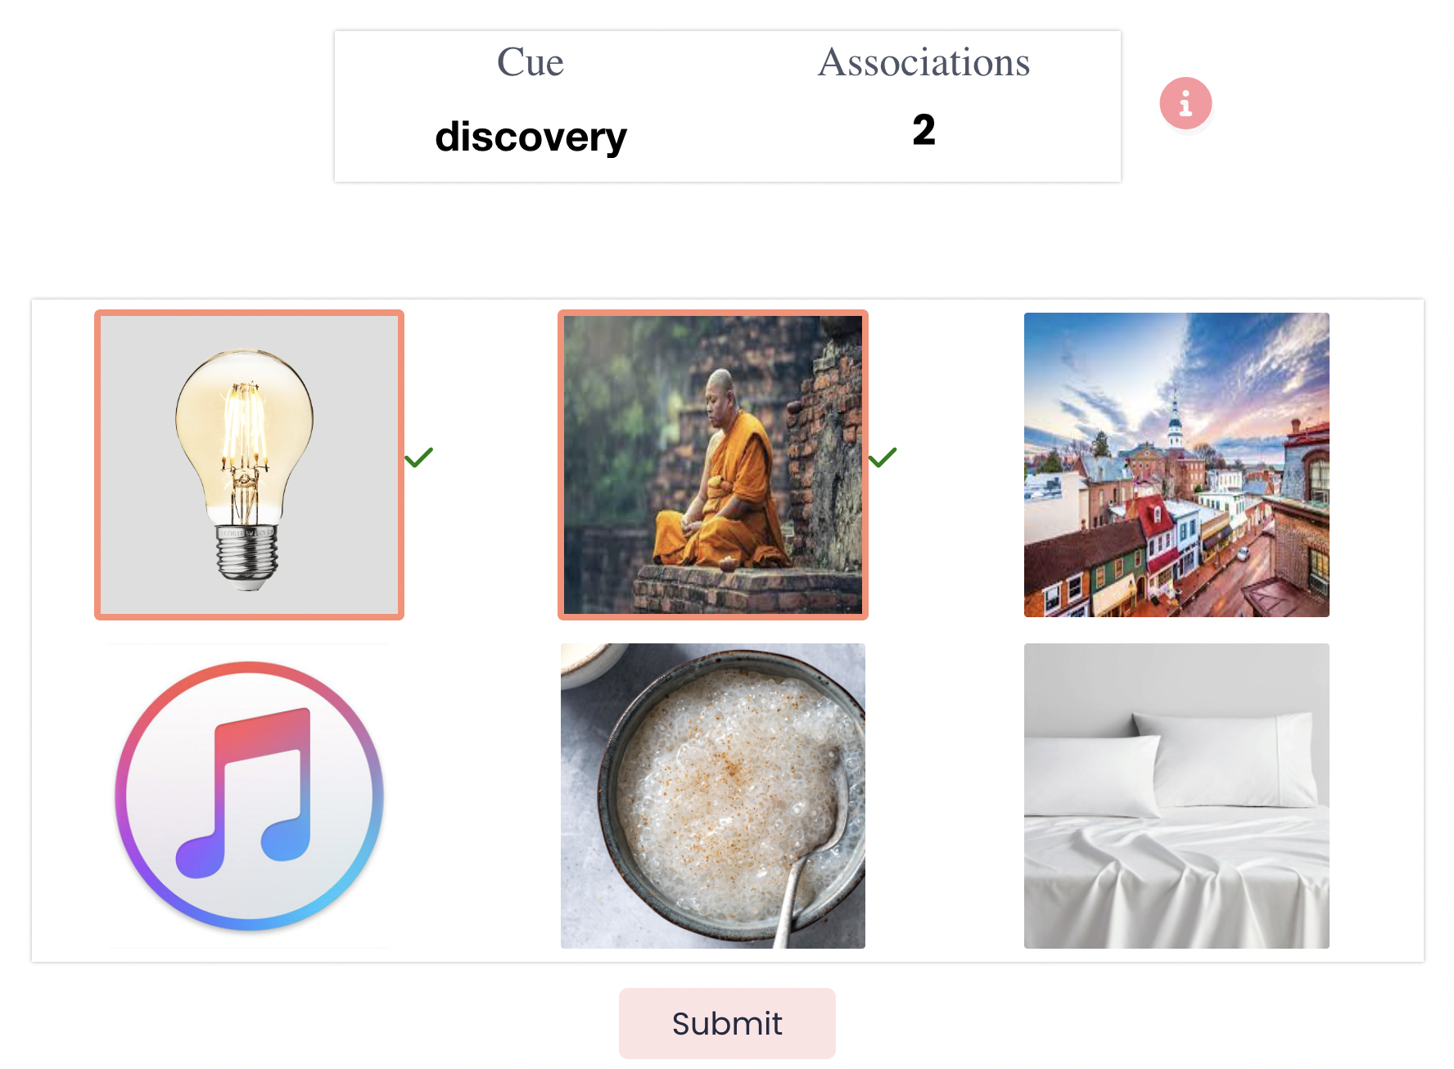Click the front pillow on the bed
This screenshot has height=1069, width=1454.
[1093, 775]
